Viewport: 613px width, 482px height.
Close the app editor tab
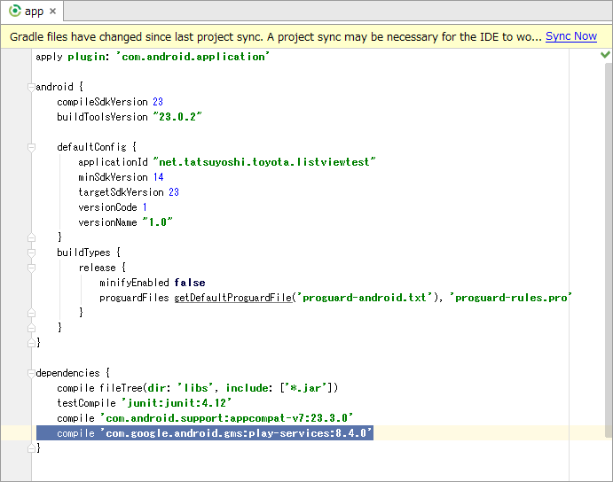click(52, 12)
